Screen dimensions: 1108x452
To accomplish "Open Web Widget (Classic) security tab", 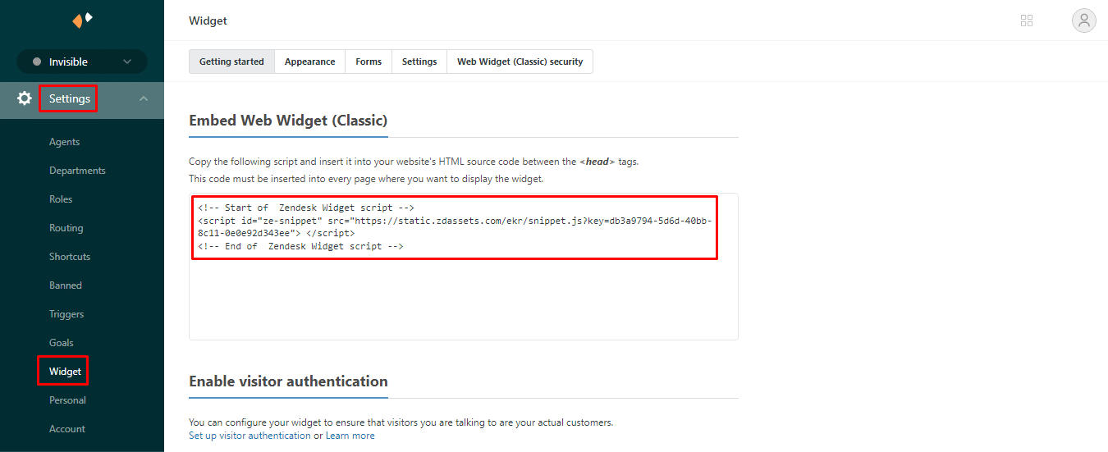I will pos(520,62).
